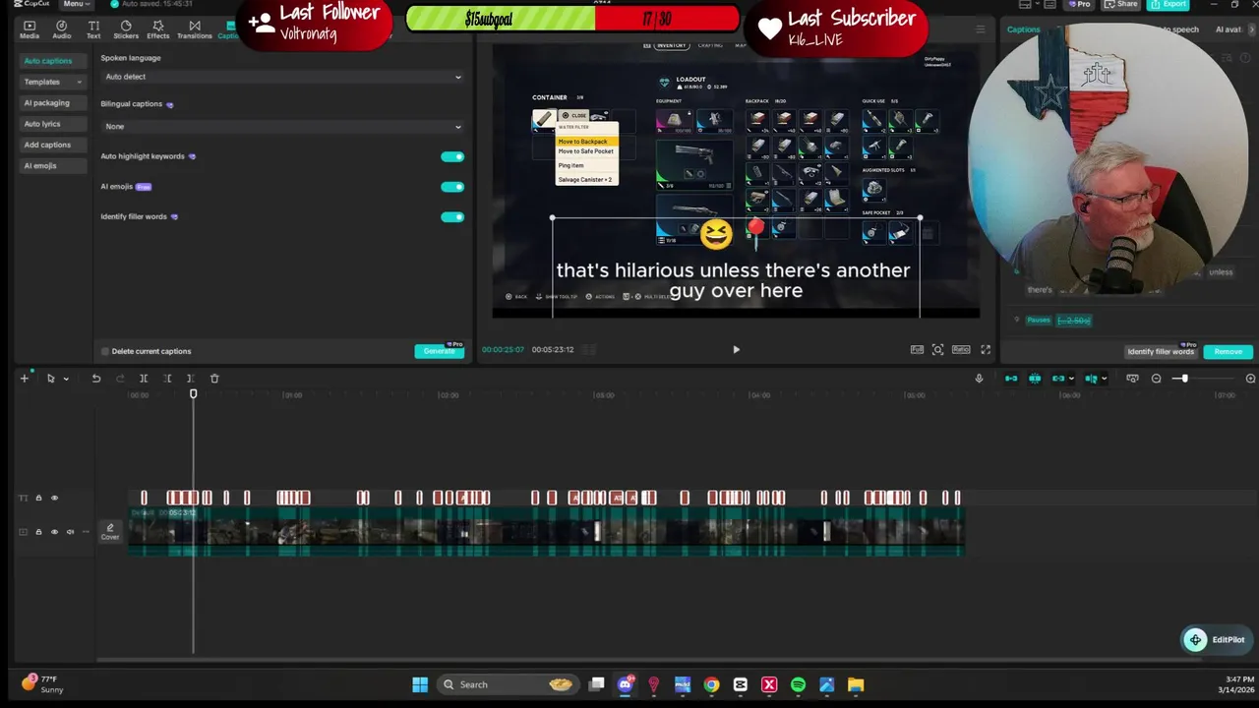
Task: Toggle Identify filler words switch
Action: coord(452,217)
